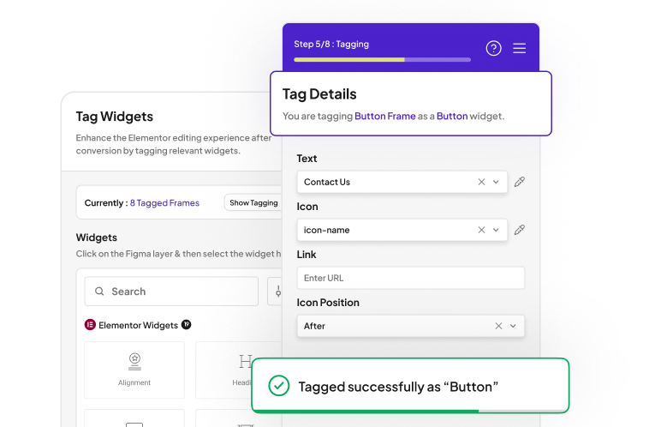Open filter icon beside Search field
Viewport: 649px width, 427px height.
click(276, 292)
